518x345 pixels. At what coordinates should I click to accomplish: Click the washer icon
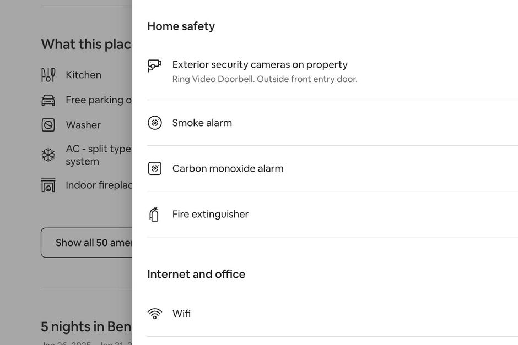(48, 125)
